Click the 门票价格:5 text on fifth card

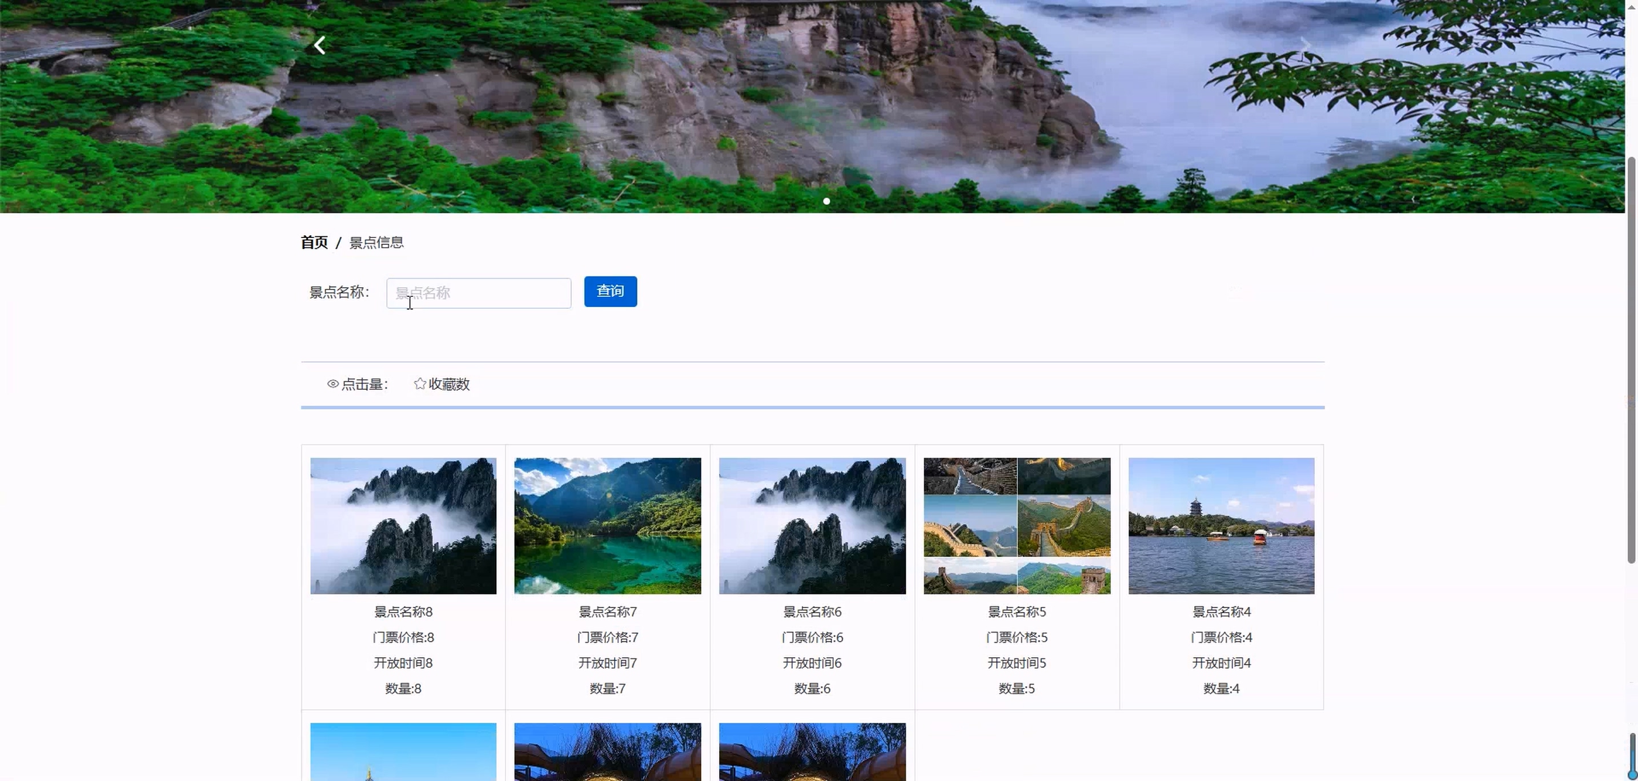tap(1016, 637)
